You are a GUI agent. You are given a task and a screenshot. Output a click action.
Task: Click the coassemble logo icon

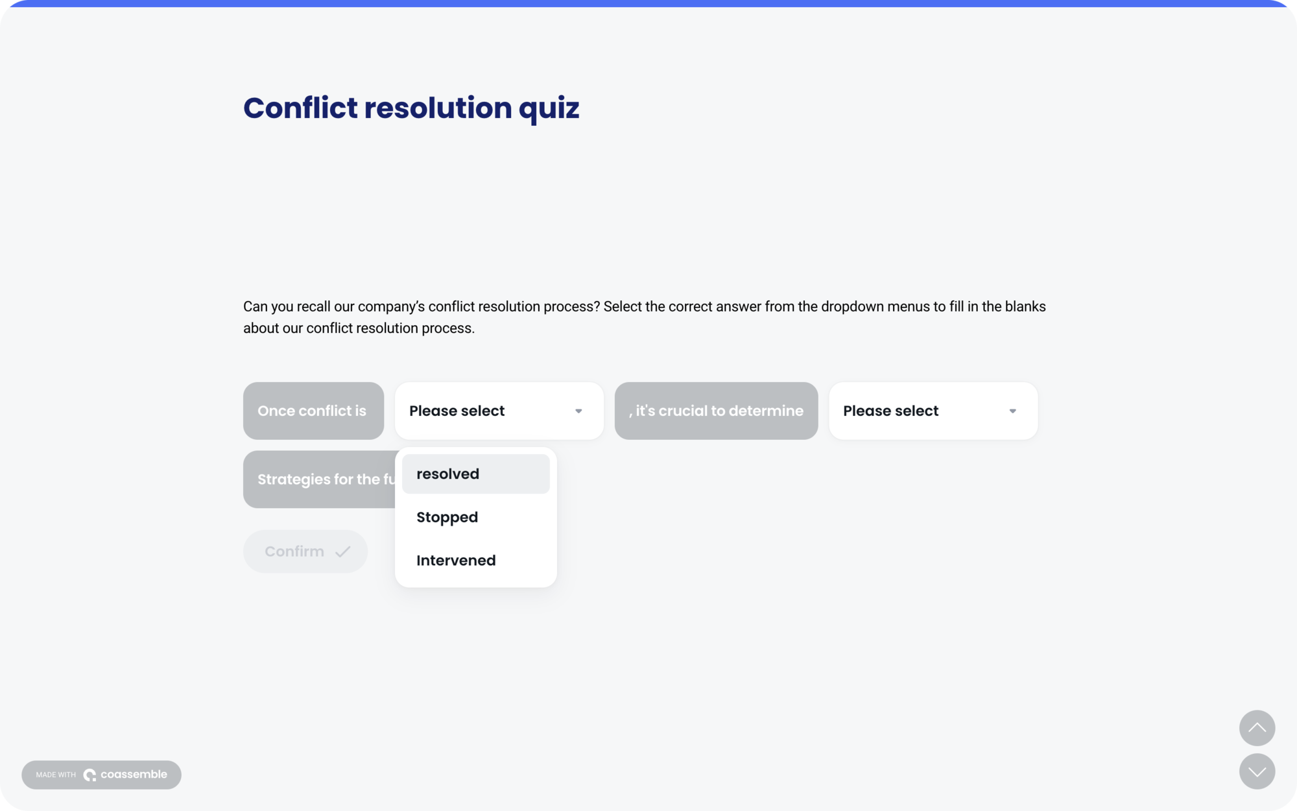tap(91, 774)
